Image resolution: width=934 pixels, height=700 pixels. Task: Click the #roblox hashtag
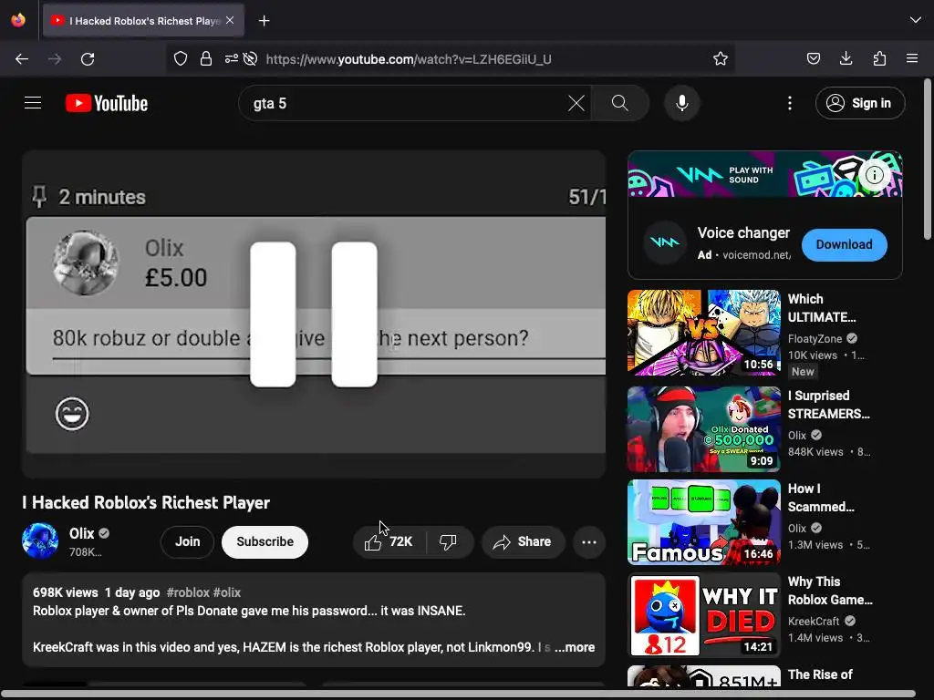(x=188, y=592)
